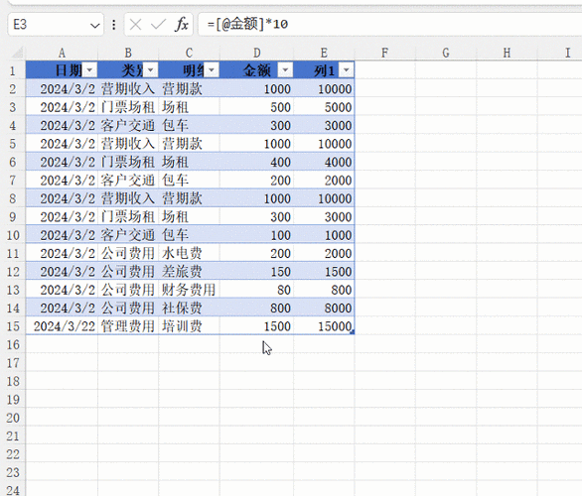This screenshot has height=496, width=582.
Task: Select row 23 header
Action: click(13, 472)
